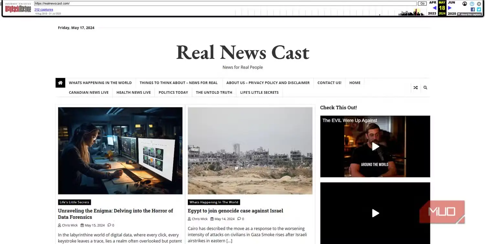
Task: Open About Us – Privacy Policy menu item
Action: [268, 83]
